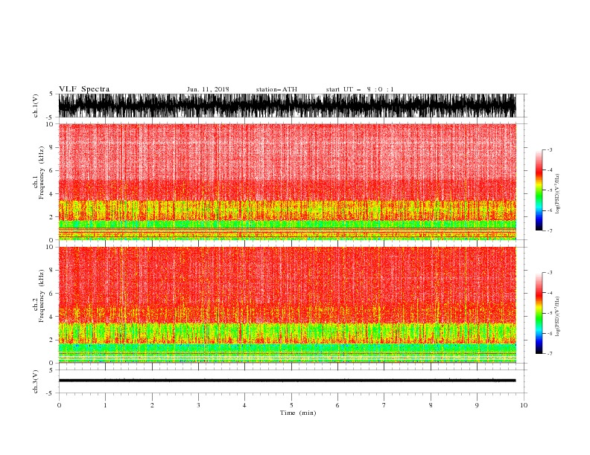Screen dimensions: 590x455
Task: Click the "-7" label on ch.2 color bar
Action: [x=550, y=354]
